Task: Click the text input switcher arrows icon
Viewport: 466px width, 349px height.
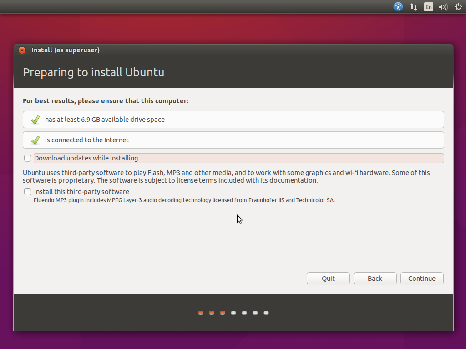Action: 413,7
